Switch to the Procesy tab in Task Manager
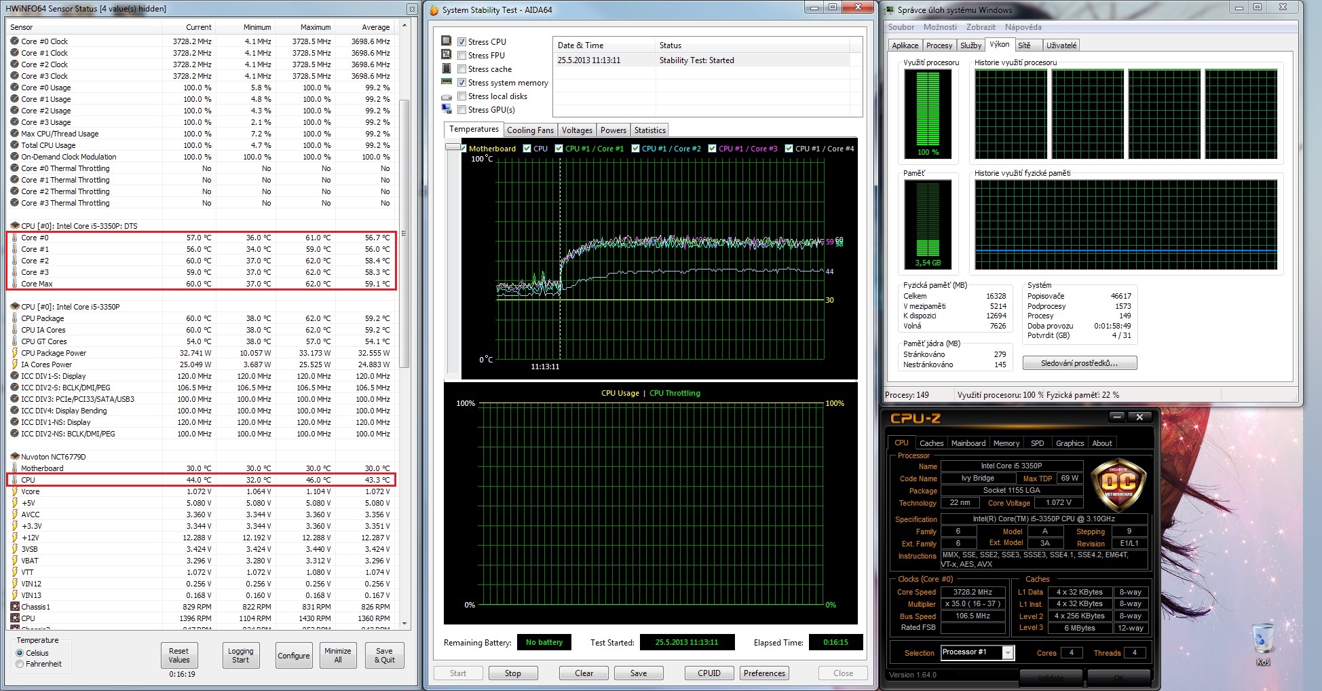Image resolution: width=1322 pixels, height=691 pixels. point(939,45)
